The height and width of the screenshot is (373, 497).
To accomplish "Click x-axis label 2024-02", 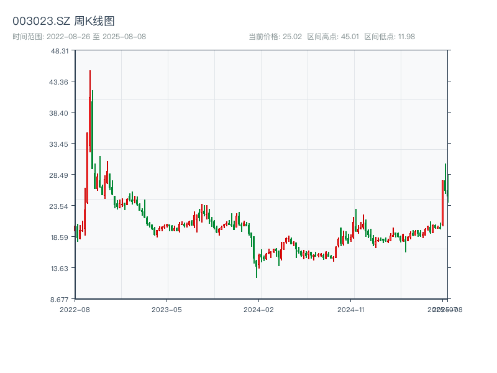I will [x=258, y=310].
